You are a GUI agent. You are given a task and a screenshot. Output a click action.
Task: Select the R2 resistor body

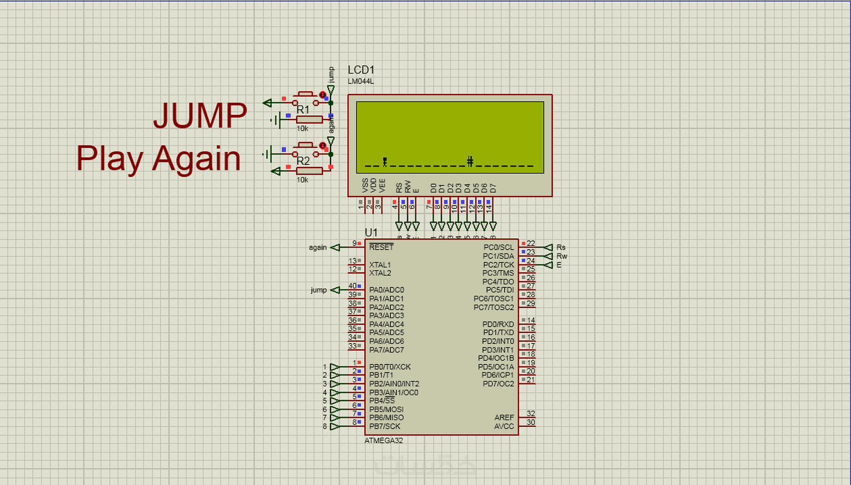click(x=309, y=170)
